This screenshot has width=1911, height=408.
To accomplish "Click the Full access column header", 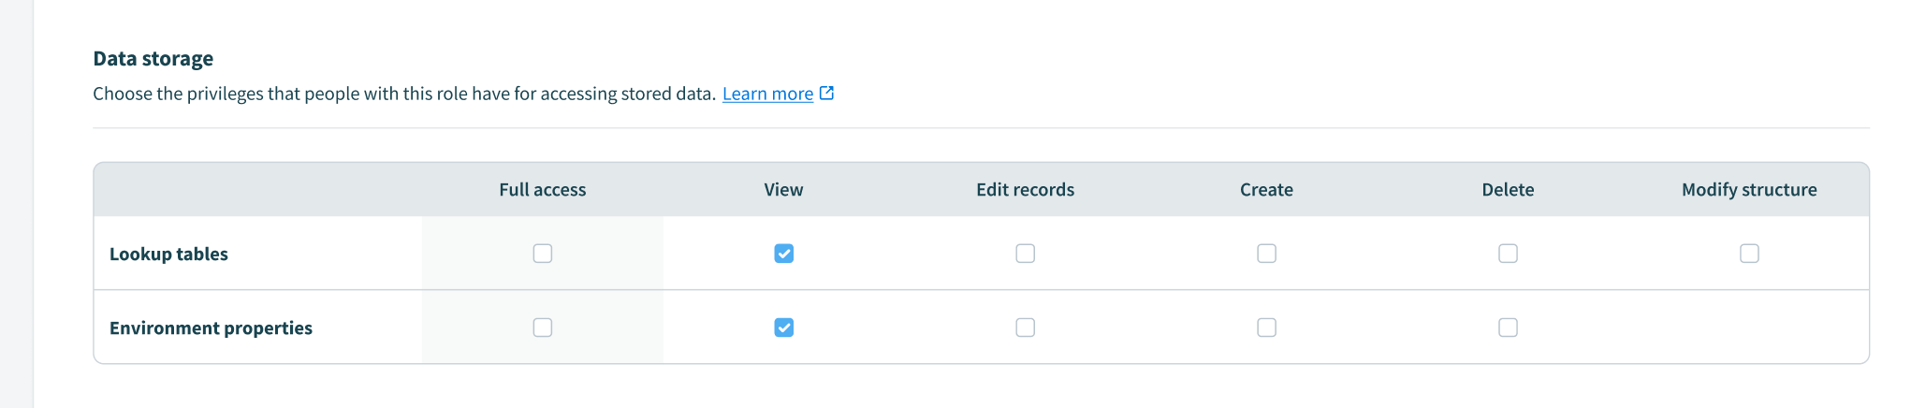I will pyautogui.click(x=543, y=190).
